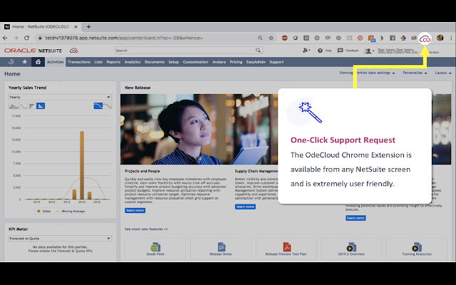Click the Home house icon

click(x=38, y=62)
